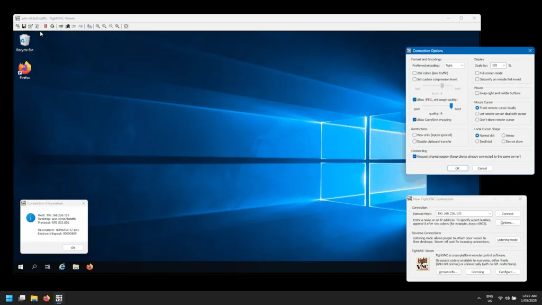Screen dimensions: 542x305
Task: Launch Firefox from remote taskbar
Action: (x=89, y=267)
